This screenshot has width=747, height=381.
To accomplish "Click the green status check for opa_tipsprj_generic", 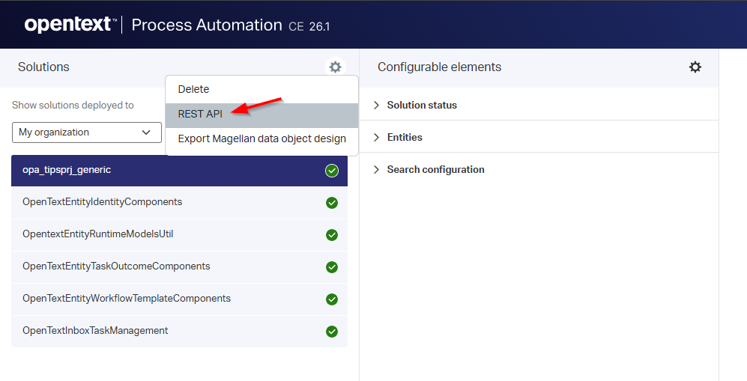I will pyautogui.click(x=332, y=171).
